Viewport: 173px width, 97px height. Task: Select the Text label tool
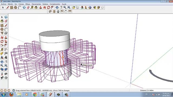click(6, 53)
